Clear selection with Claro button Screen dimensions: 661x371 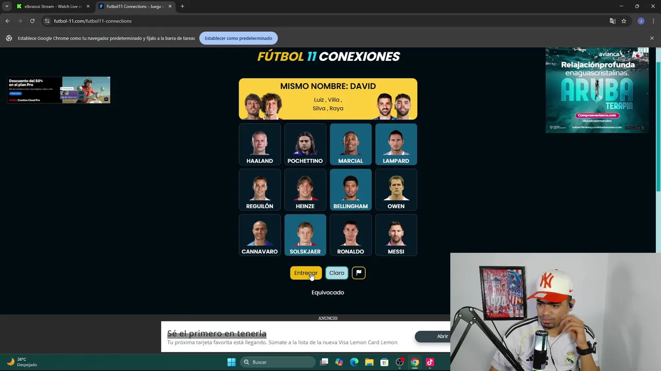(x=337, y=273)
